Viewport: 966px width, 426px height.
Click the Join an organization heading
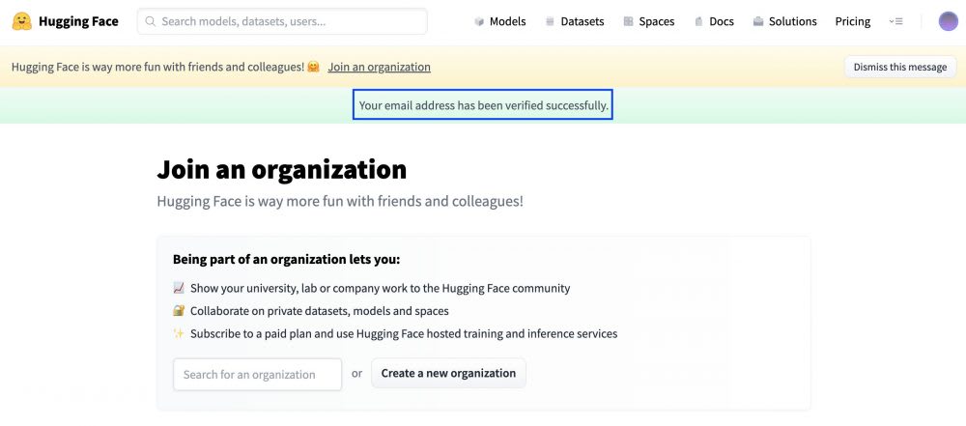click(x=281, y=170)
